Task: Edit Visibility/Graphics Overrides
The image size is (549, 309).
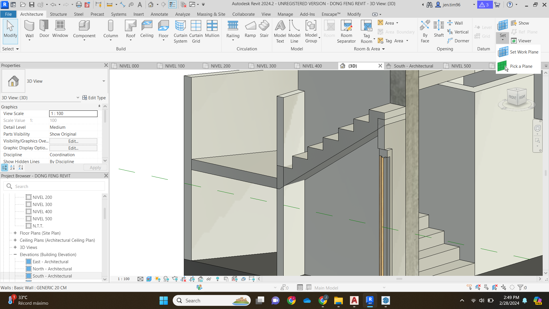Action: [x=73, y=141]
